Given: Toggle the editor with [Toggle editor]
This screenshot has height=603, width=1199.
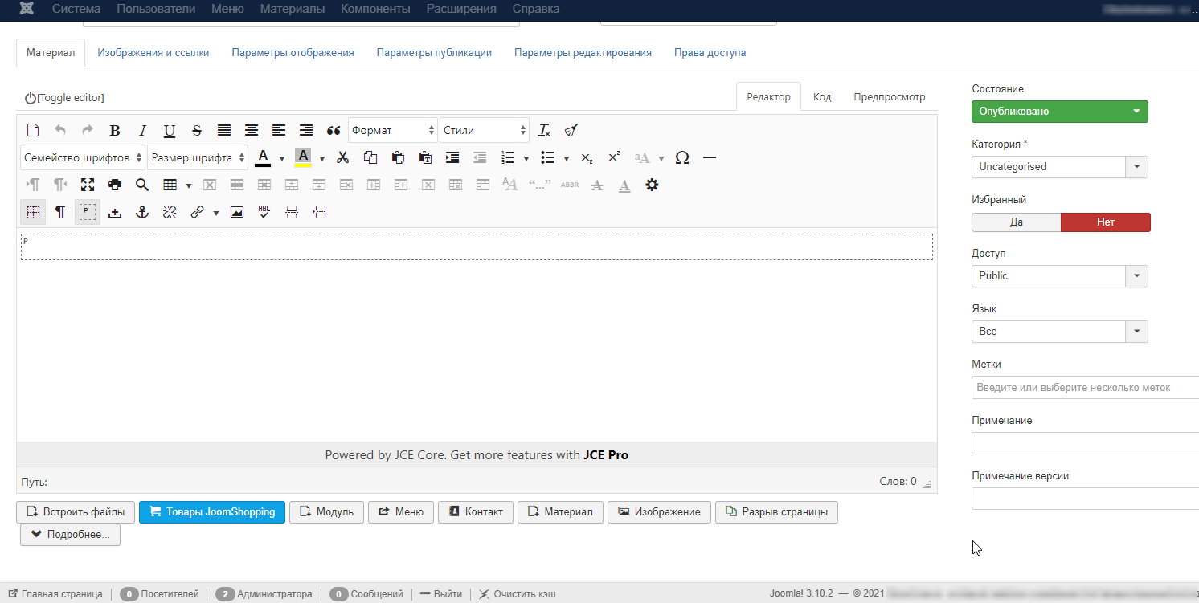Looking at the screenshot, I should 64,98.
